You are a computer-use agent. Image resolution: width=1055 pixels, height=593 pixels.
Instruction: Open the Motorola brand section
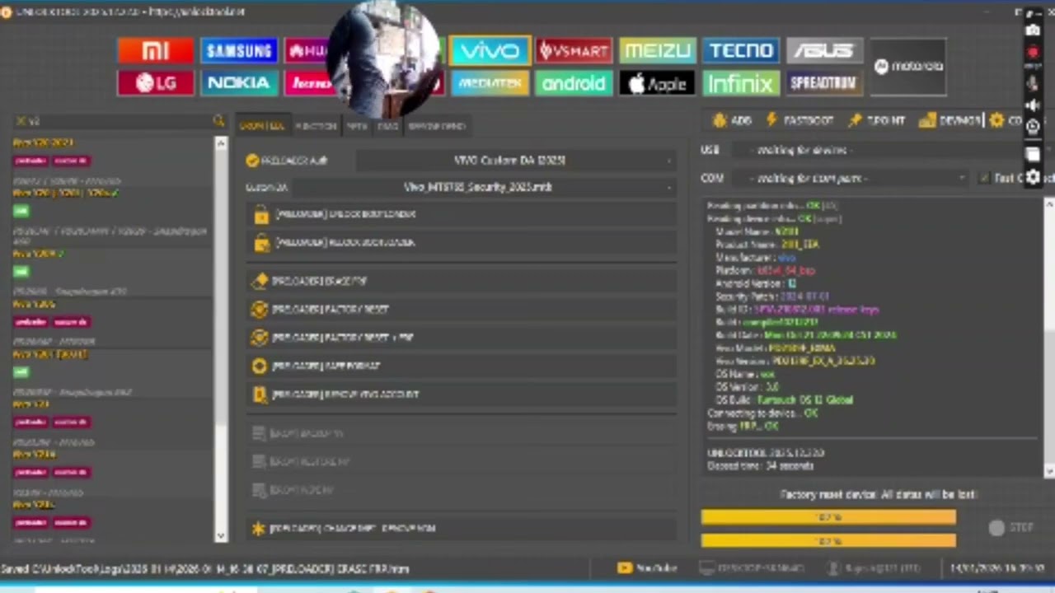point(908,67)
